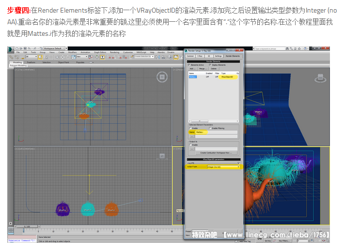The width and height of the screenshot is (344, 243).
Task: Choose the Rectangular Selection Region tool
Action: pos(51,57)
